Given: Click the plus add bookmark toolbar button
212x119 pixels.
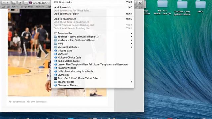Looking at the screenshot, I should pyautogui.click(x=26, y=3).
